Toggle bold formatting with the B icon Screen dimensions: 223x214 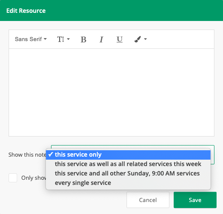(x=84, y=39)
